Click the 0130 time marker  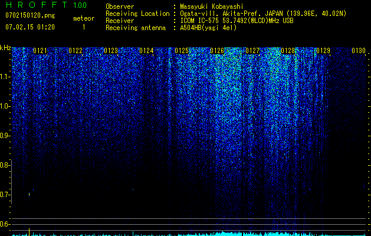point(359,51)
